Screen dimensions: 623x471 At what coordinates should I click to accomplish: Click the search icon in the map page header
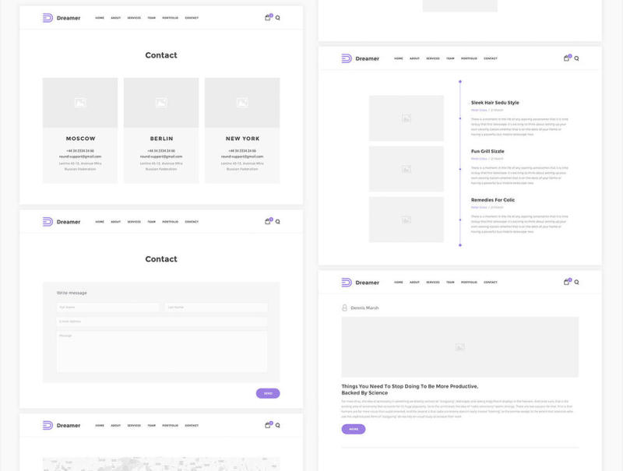278,426
